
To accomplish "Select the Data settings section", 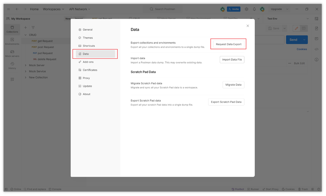I will tap(95, 54).
